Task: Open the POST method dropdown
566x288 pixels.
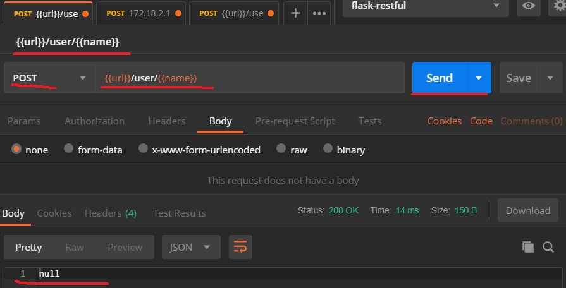Action: tap(49, 78)
